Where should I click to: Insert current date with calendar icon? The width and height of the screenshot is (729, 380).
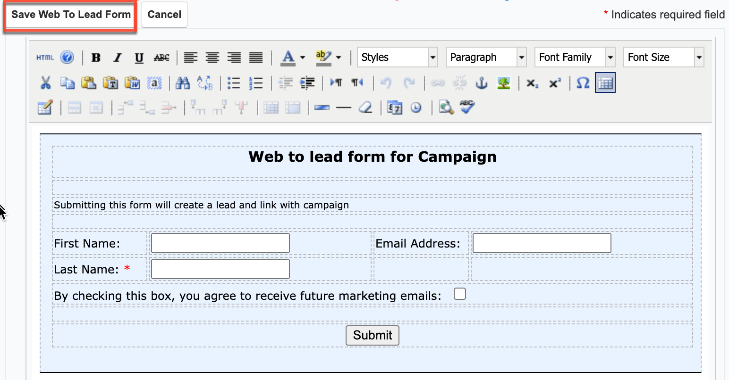pyautogui.click(x=394, y=108)
